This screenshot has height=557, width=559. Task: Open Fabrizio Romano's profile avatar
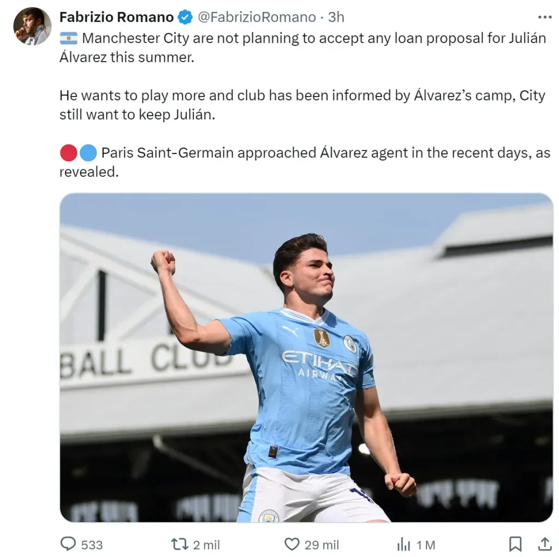pos(32,26)
